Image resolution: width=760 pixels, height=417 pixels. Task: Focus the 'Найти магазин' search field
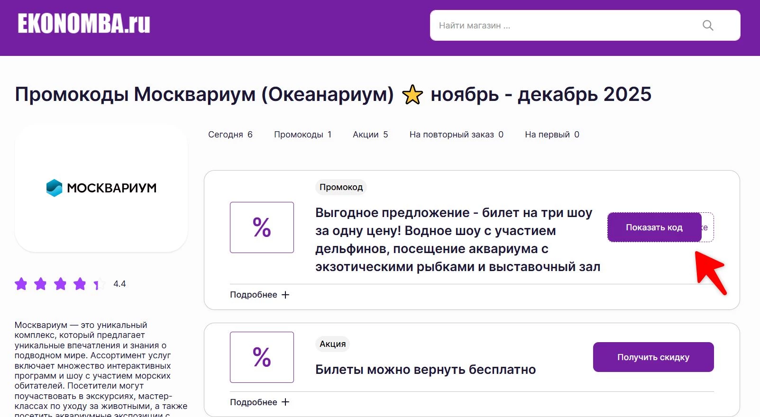585,26
